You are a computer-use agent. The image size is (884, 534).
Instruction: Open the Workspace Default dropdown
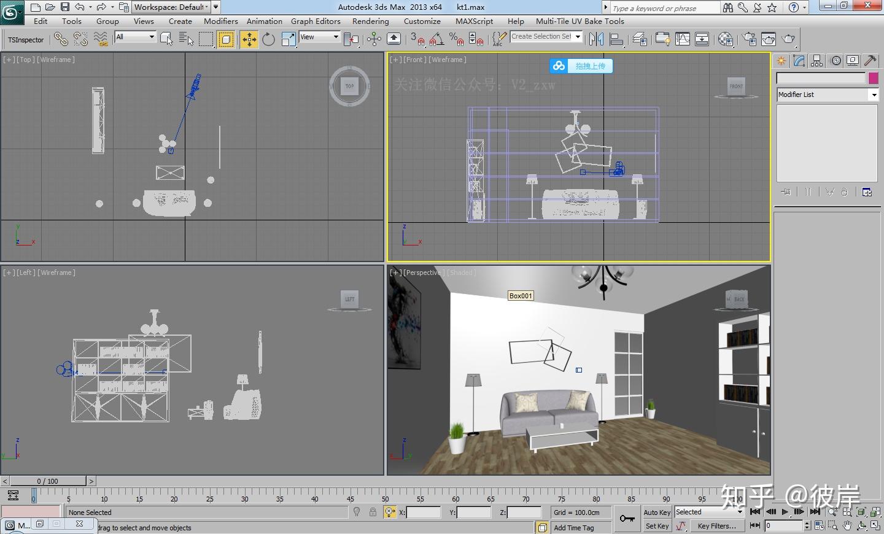tap(171, 7)
